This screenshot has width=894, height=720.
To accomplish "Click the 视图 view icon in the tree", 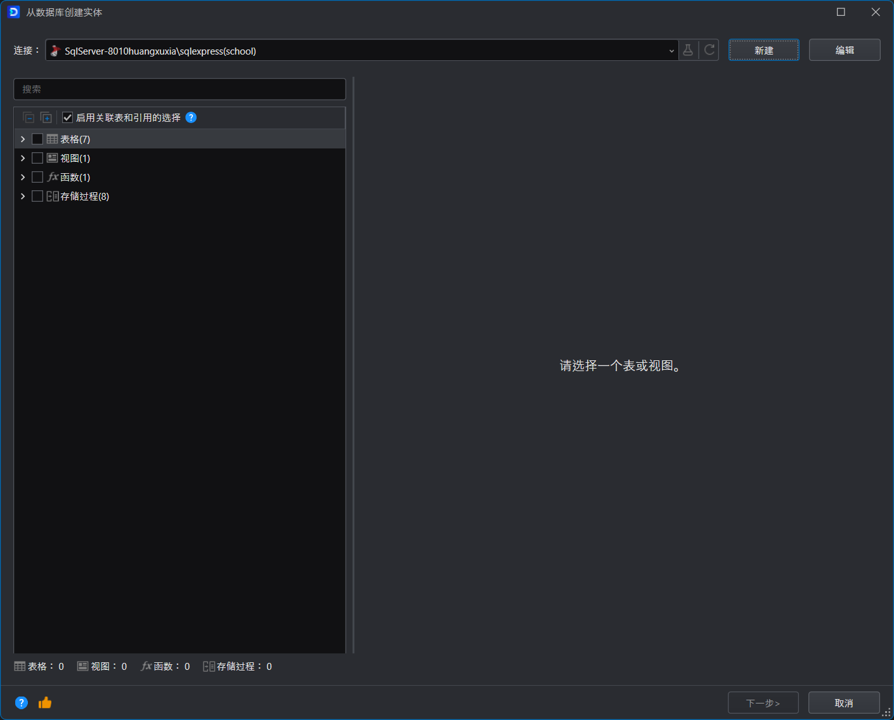I will tap(53, 158).
